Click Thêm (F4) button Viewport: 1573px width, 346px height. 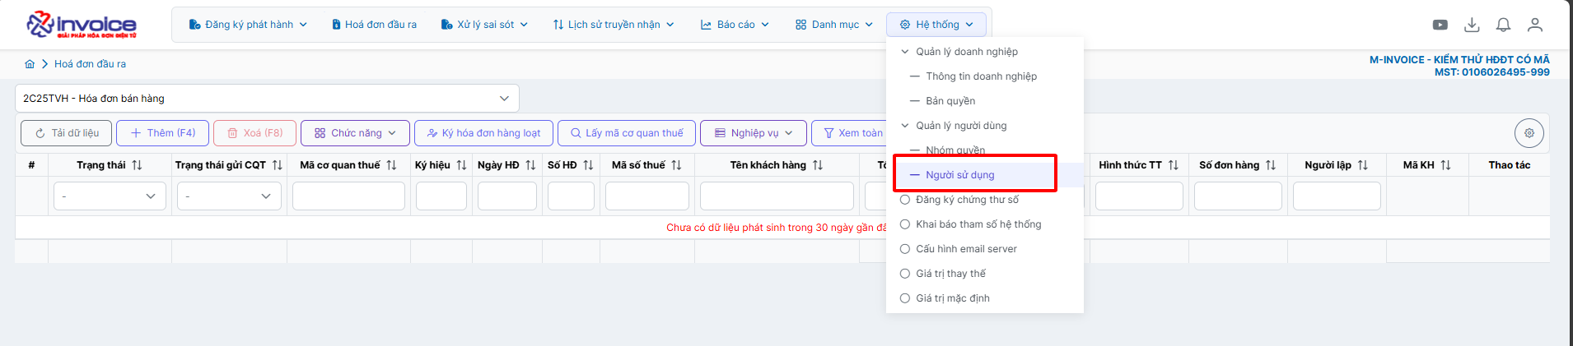click(x=162, y=133)
